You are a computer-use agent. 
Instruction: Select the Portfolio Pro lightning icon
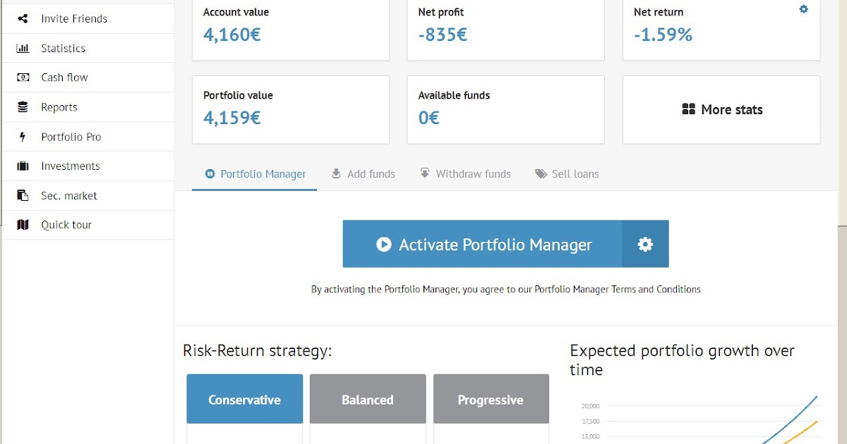(x=22, y=136)
